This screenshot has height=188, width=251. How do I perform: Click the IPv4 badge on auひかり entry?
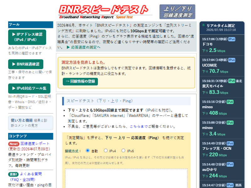[230, 164]
